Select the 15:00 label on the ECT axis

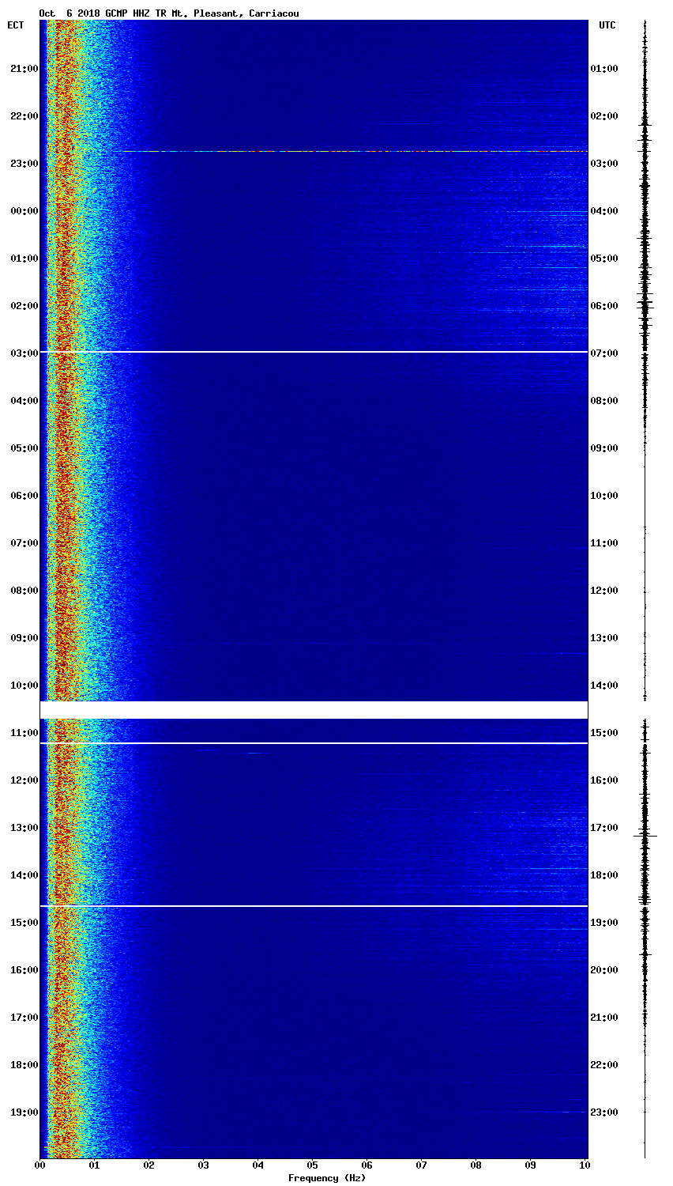click(x=24, y=923)
